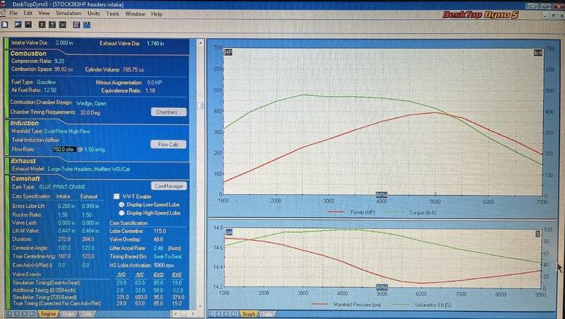Click previous-tab arrow left of Engine tab

click(17, 314)
